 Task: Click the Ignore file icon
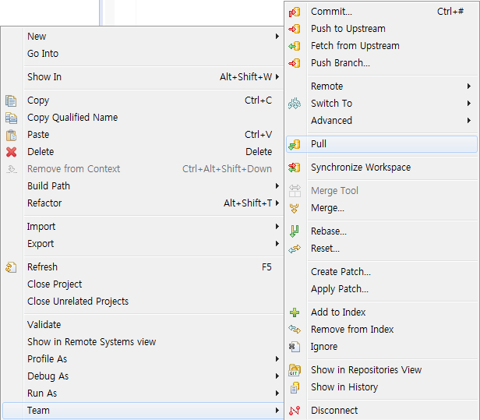coord(295,347)
